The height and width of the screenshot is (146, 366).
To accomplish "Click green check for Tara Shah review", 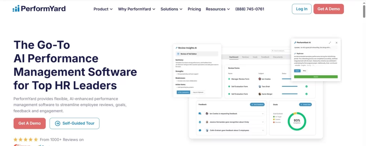I will [306, 86].
